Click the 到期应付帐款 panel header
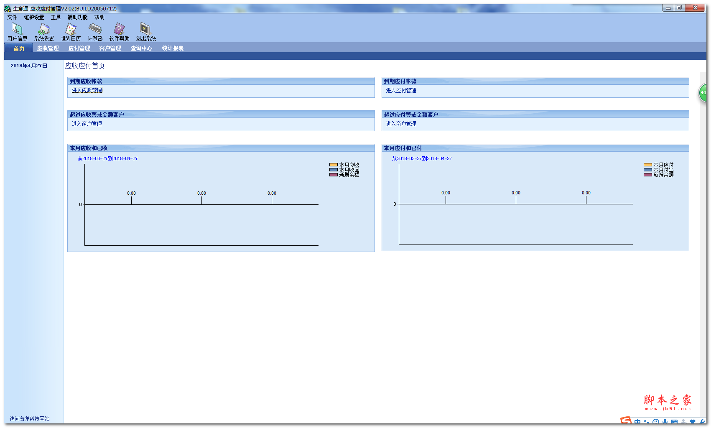Viewport: 711px width, 428px height. [x=535, y=81]
